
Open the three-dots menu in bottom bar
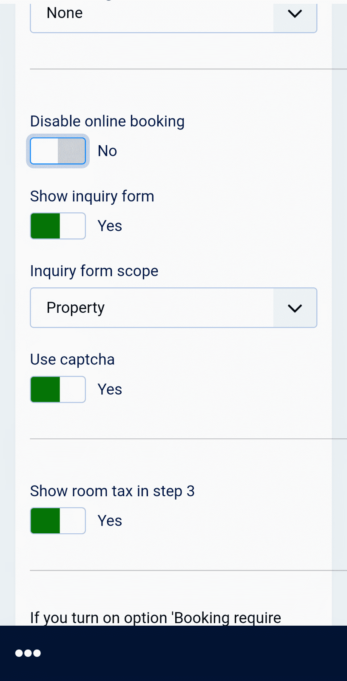pyautogui.click(x=28, y=653)
